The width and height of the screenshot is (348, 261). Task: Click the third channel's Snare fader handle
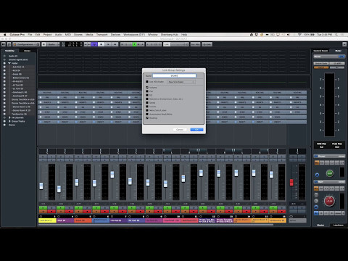pos(77,182)
